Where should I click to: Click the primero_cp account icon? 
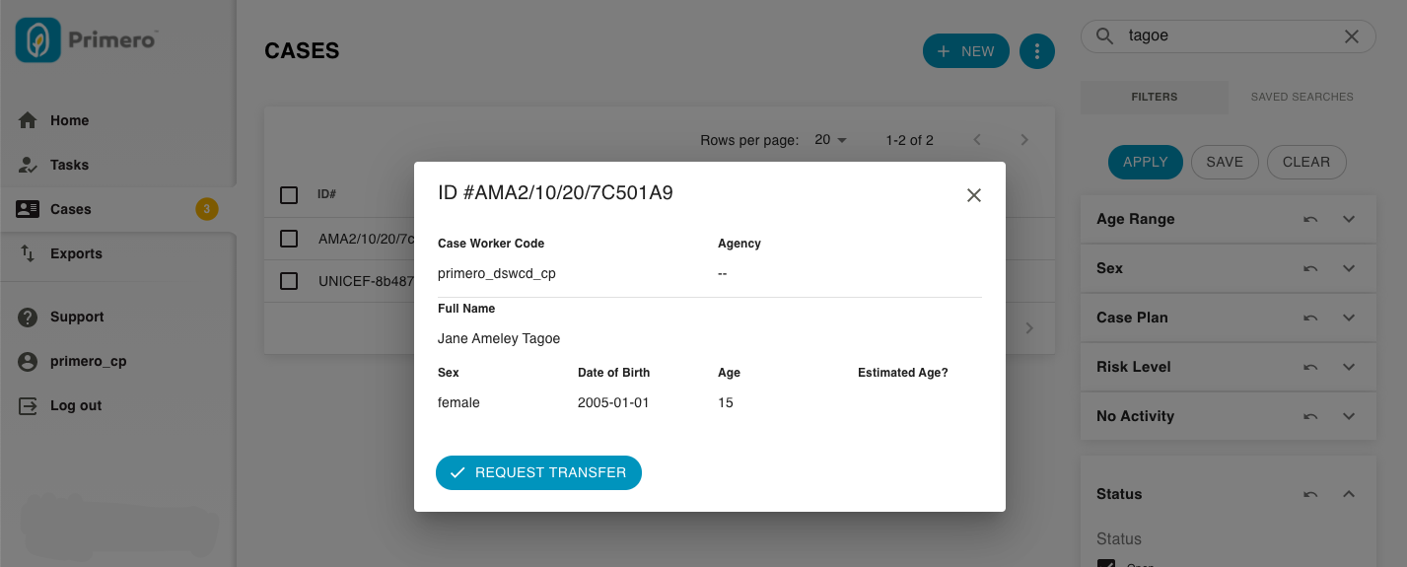click(29, 361)
